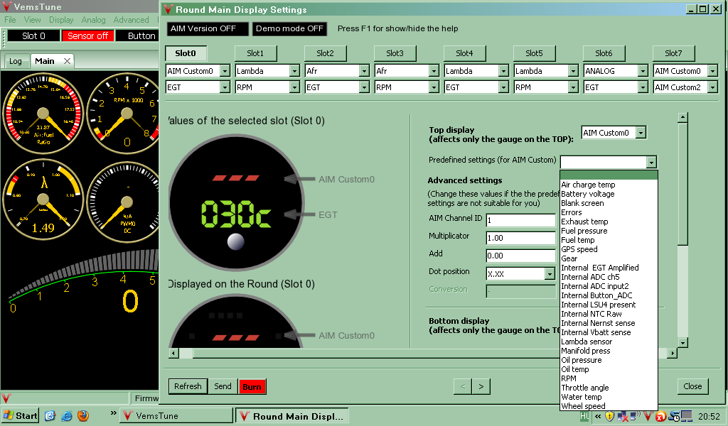Expand hidden system tray icons
Viewport: 728px width, 426px height.
click(598, 416)
